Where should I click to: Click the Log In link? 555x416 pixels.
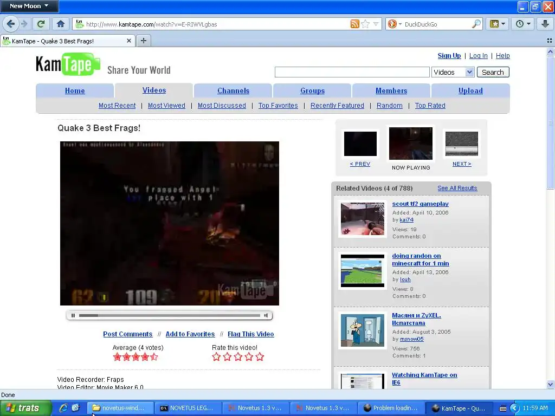(x=478, y=56)
